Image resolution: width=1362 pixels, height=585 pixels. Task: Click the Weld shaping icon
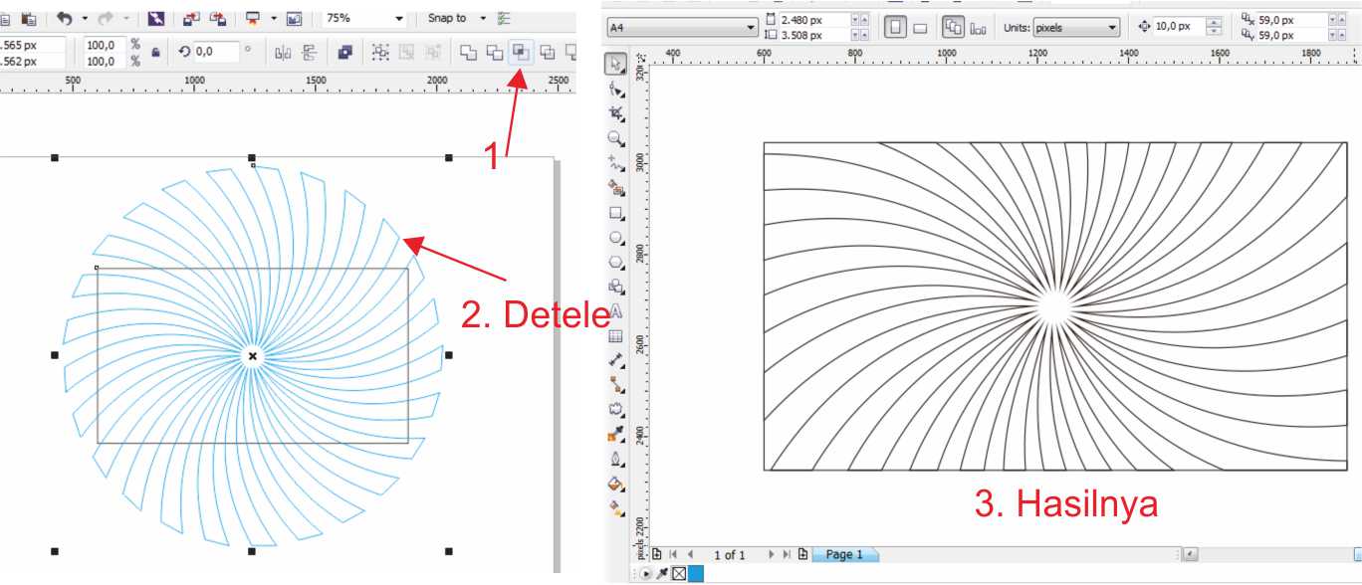pos(467,52)
